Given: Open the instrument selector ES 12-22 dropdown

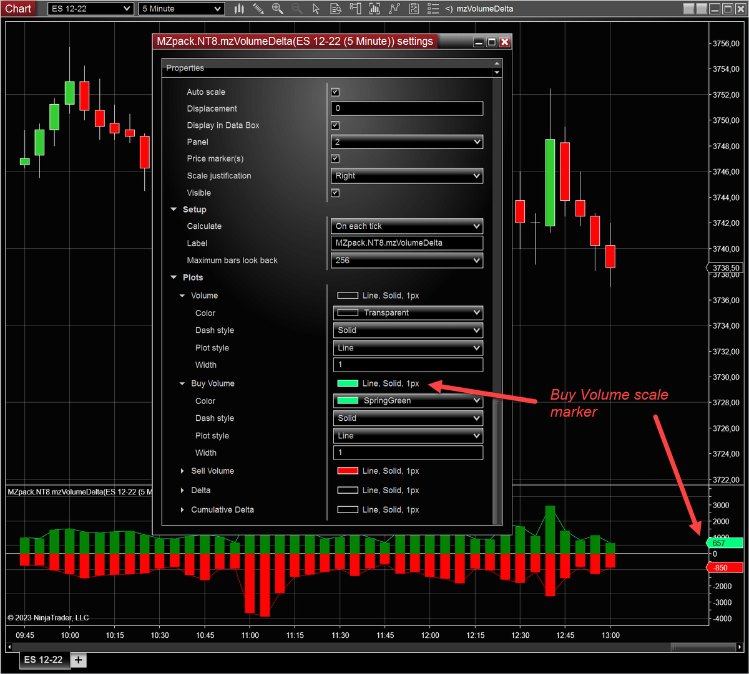Looking at the screenshot, I should tap(91, 9).
